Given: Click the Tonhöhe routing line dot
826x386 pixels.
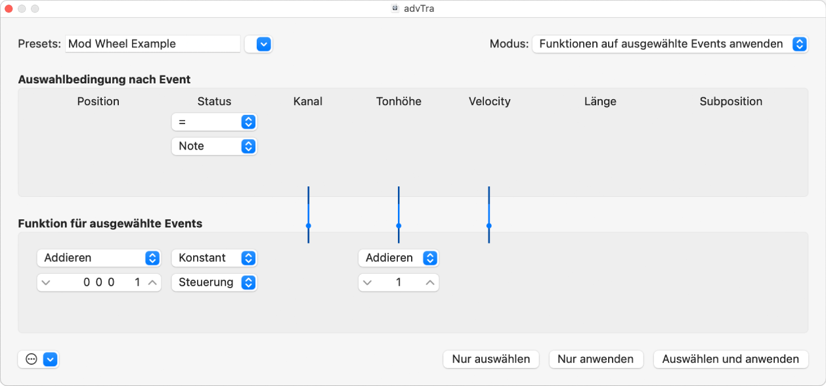Looking at the screenshot, I should click(399, 225).
